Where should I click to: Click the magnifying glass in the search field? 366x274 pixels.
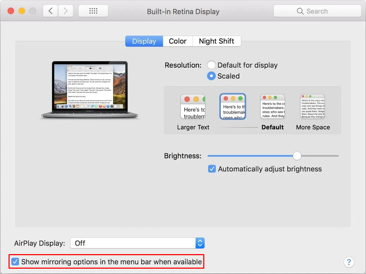click(x=300, y=11)
